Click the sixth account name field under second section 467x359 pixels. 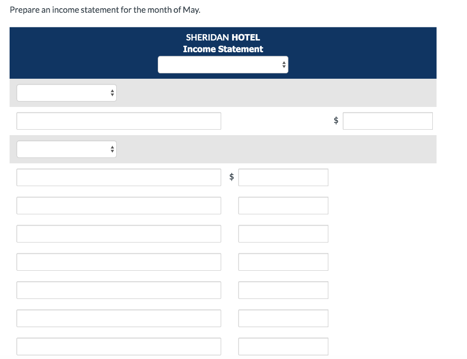point(119,319)
